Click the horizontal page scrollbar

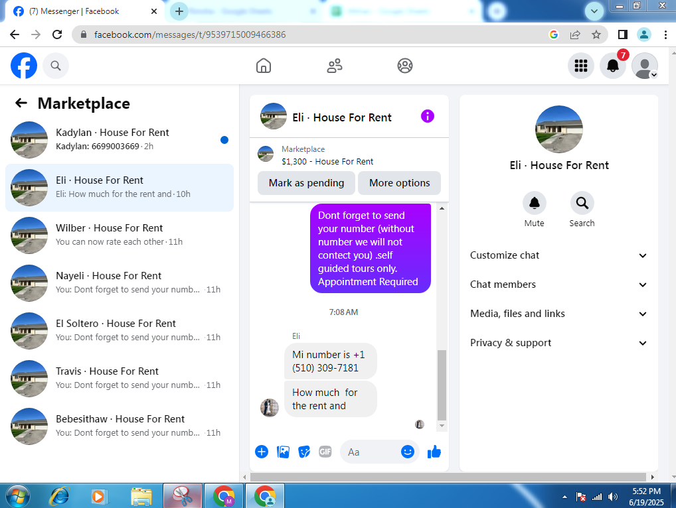coord(448,477)
